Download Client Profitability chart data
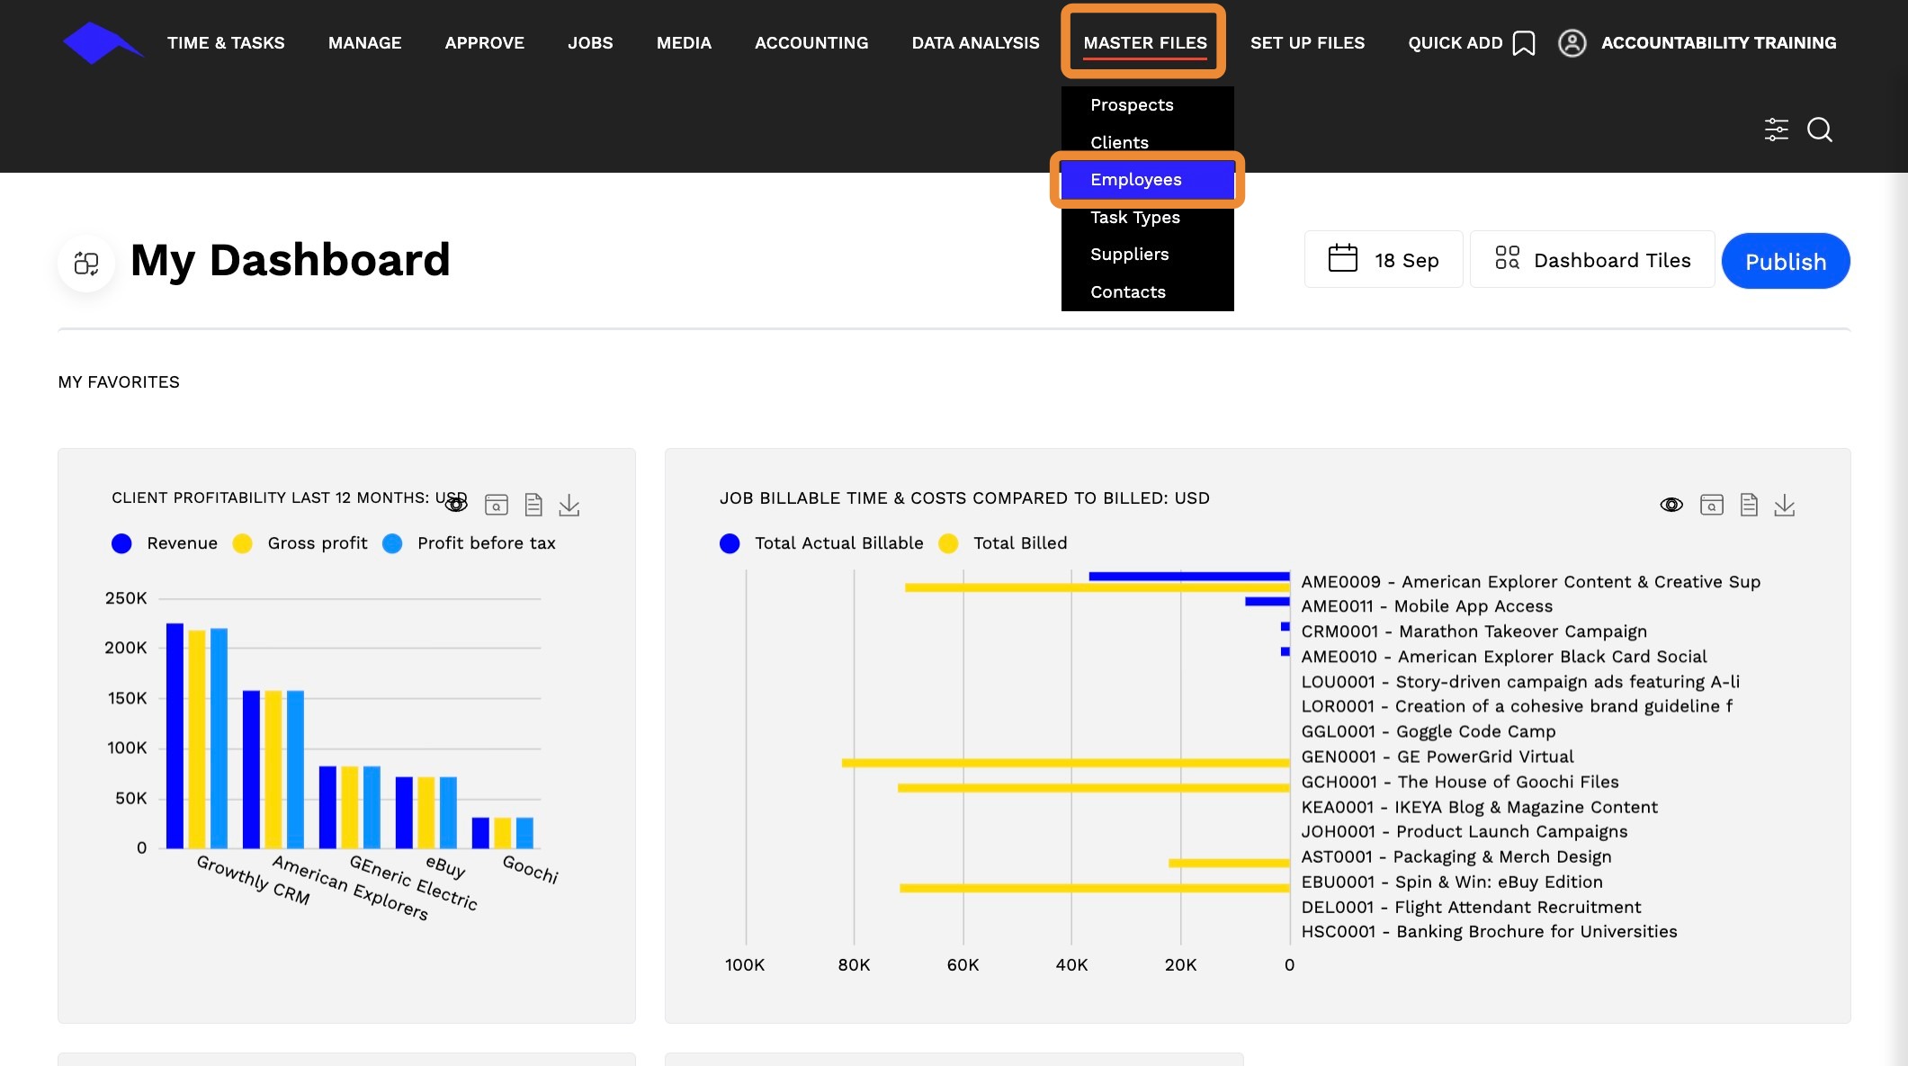Image resolution: width=1908 pixels, height=1066 pixels. tap(569, 505)
